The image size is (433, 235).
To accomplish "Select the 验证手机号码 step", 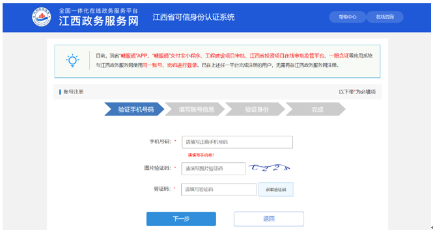I will coord(134,109).
